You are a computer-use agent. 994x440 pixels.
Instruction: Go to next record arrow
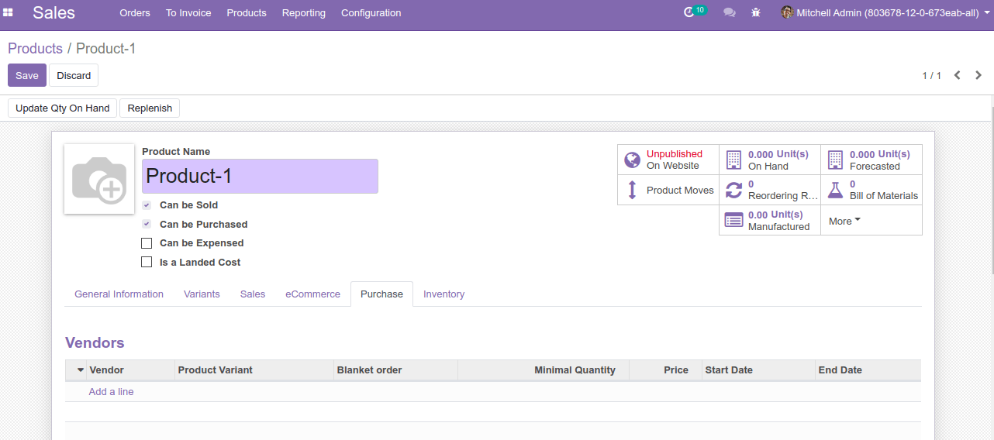[x=978, y=75]
